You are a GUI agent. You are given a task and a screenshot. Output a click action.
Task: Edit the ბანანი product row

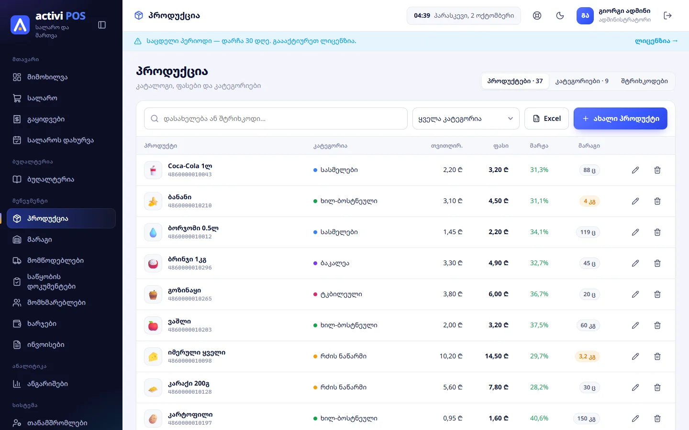click(635, 201)
